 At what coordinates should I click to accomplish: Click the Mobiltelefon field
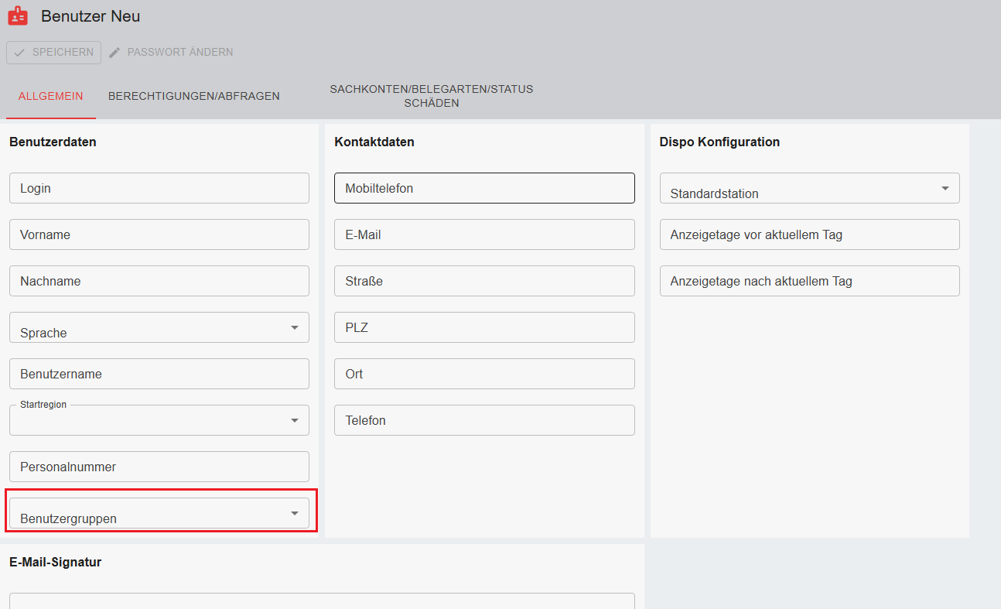[484, 188]
